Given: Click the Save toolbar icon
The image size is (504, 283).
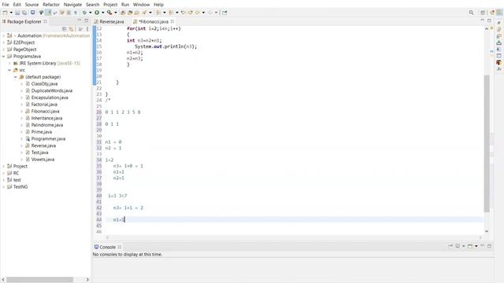Looking at the screenshot, I should [17, 13].
